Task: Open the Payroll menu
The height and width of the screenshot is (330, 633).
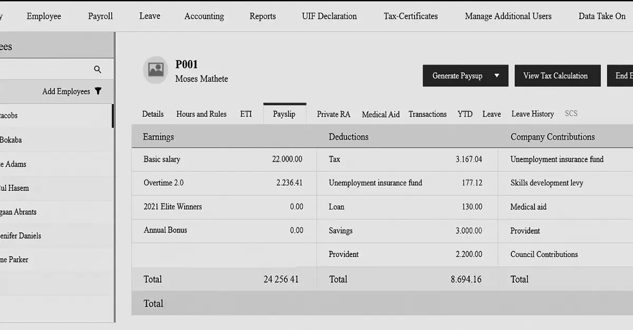Action: [x=100, y=16]
